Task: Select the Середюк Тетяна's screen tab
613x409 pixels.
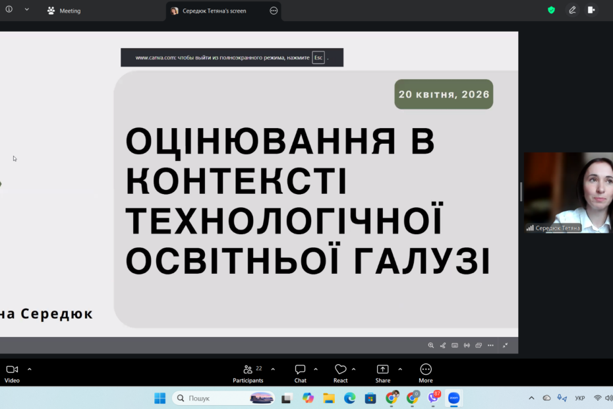Action: pyautogui.click(x=214, y=11)
